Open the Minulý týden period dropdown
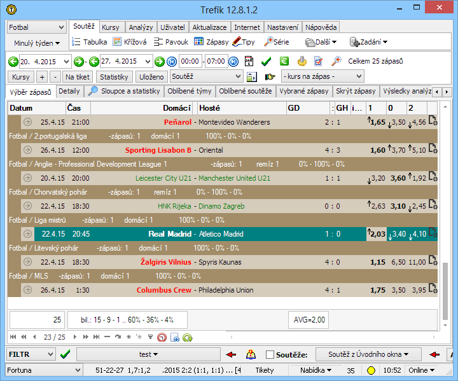Screen dimensions: 458x381 pos(37,43)
